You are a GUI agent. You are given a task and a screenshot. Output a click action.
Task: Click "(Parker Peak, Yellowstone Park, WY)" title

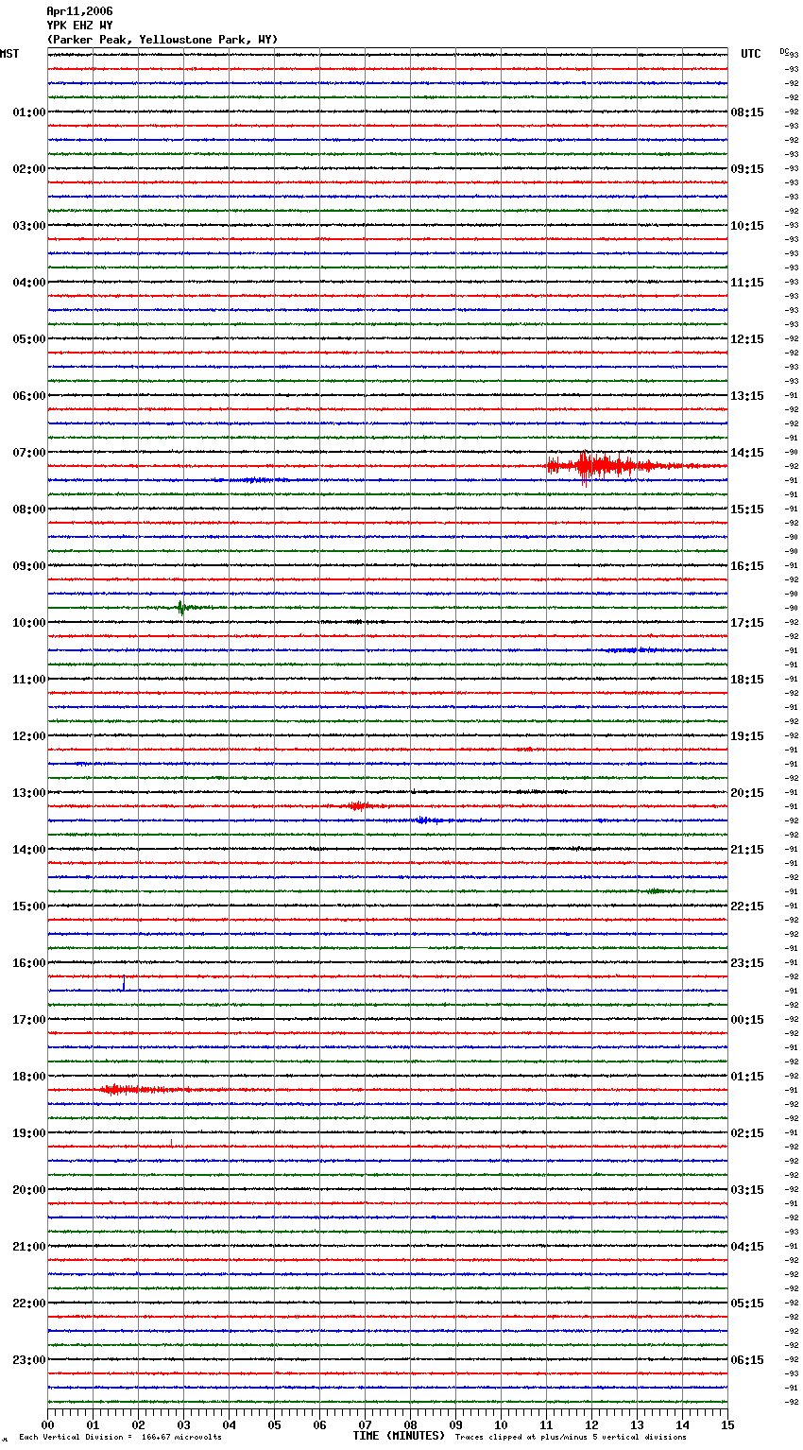pyautogui.click(x=162, y=40)
